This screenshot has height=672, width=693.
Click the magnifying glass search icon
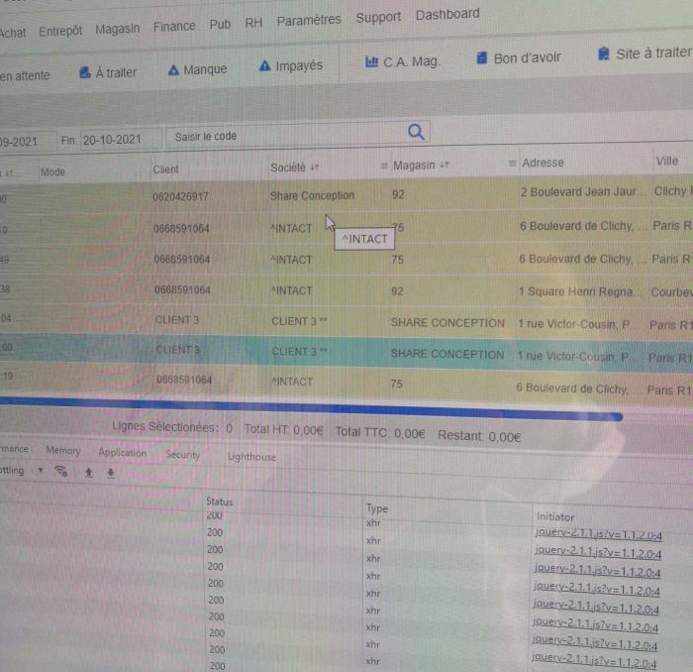click(416, 132)
